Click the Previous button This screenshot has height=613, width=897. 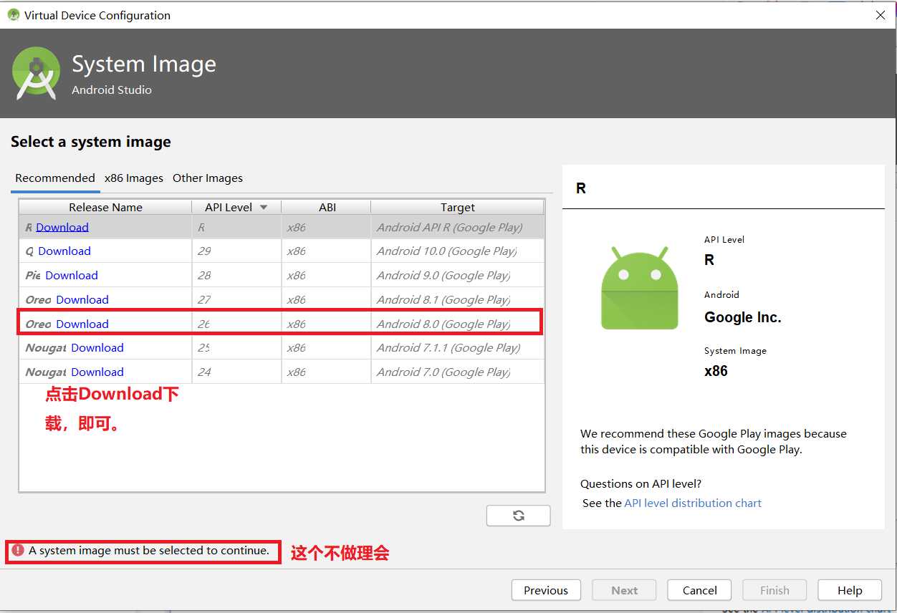point(546,590)
